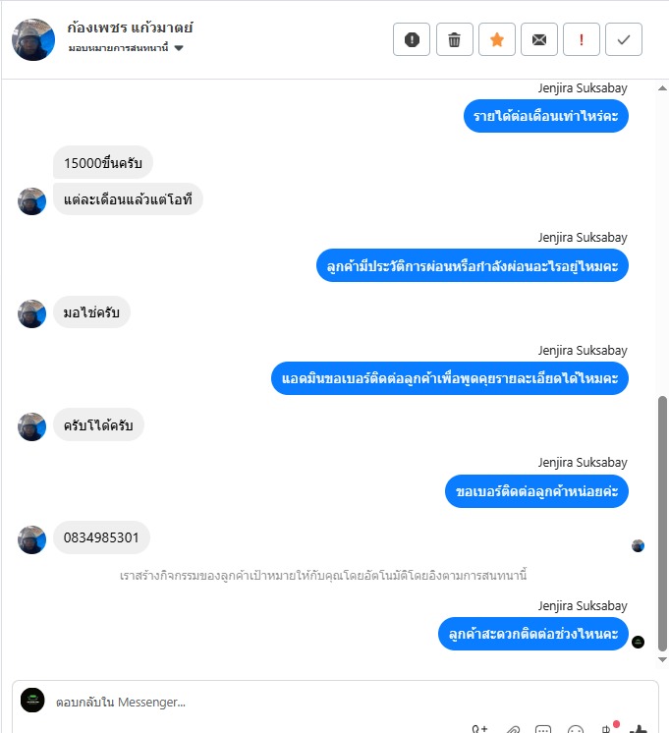
Task: Expand the assign conversation dropdown arrow
Action: click(x=179, y=48)
